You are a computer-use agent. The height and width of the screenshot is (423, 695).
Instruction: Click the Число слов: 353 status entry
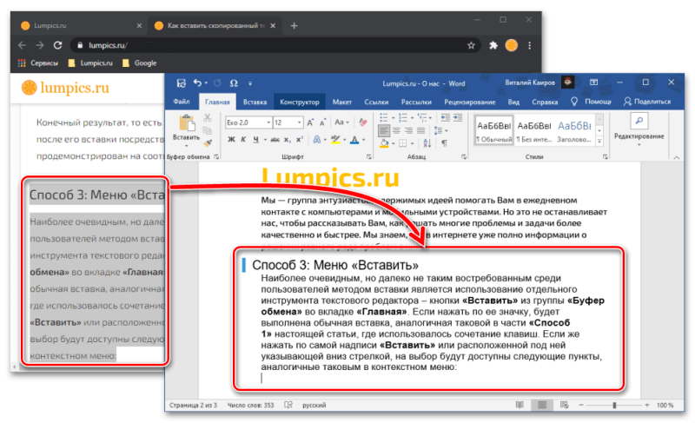(x=250, y=405)
